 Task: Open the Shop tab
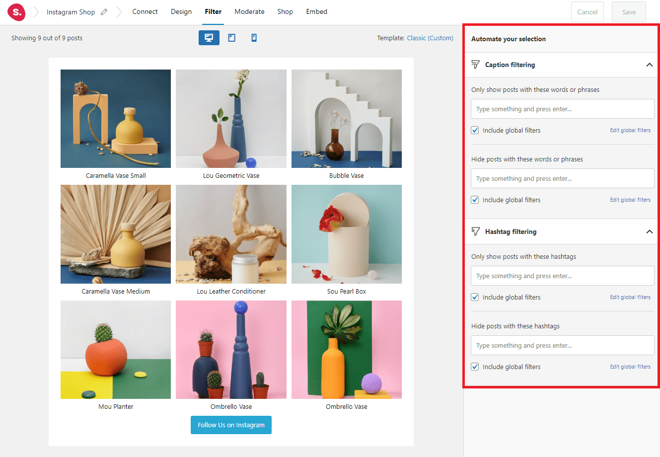(x=285, y=11)
